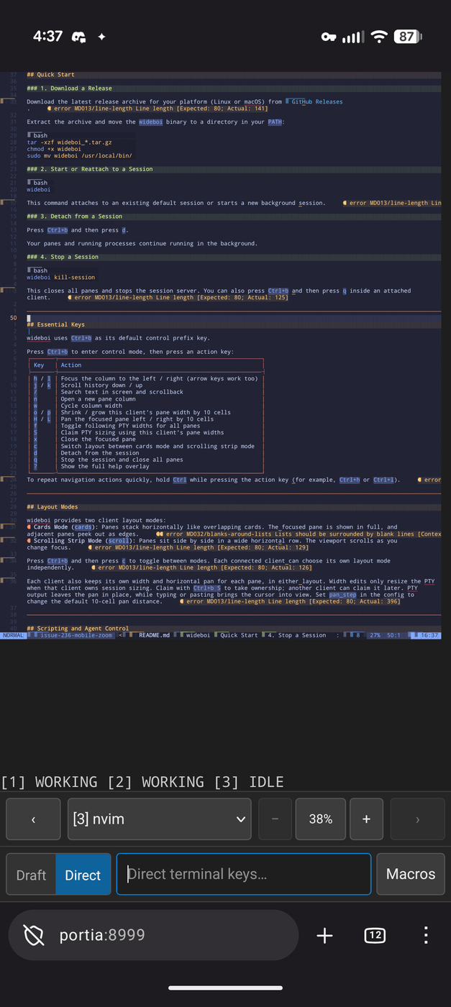Image resolution: width=451 pixels, height=1007 pixels.
Task: Tap the crossed-out shield site security icon
Action: [34, 934]
